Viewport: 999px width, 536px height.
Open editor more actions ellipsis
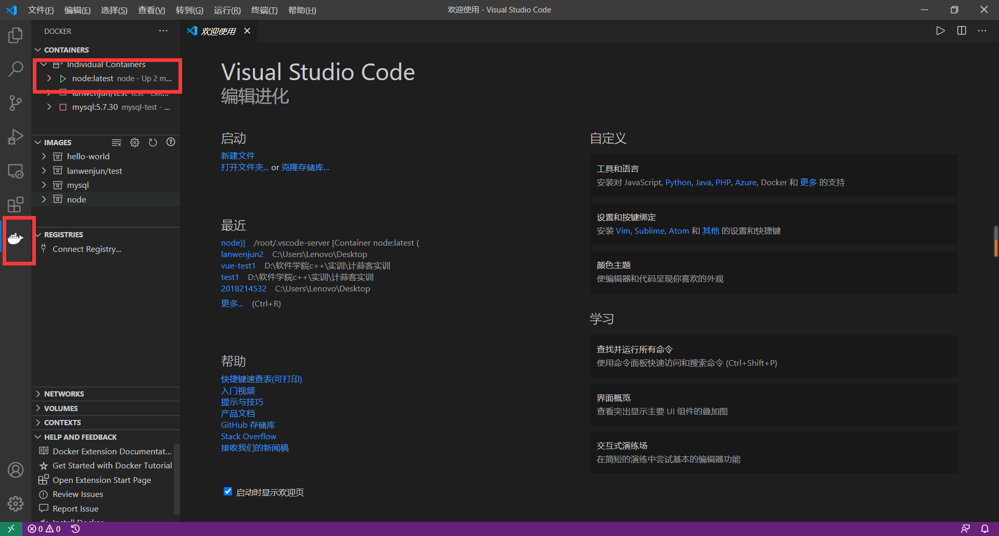click(x=982, y=31)
